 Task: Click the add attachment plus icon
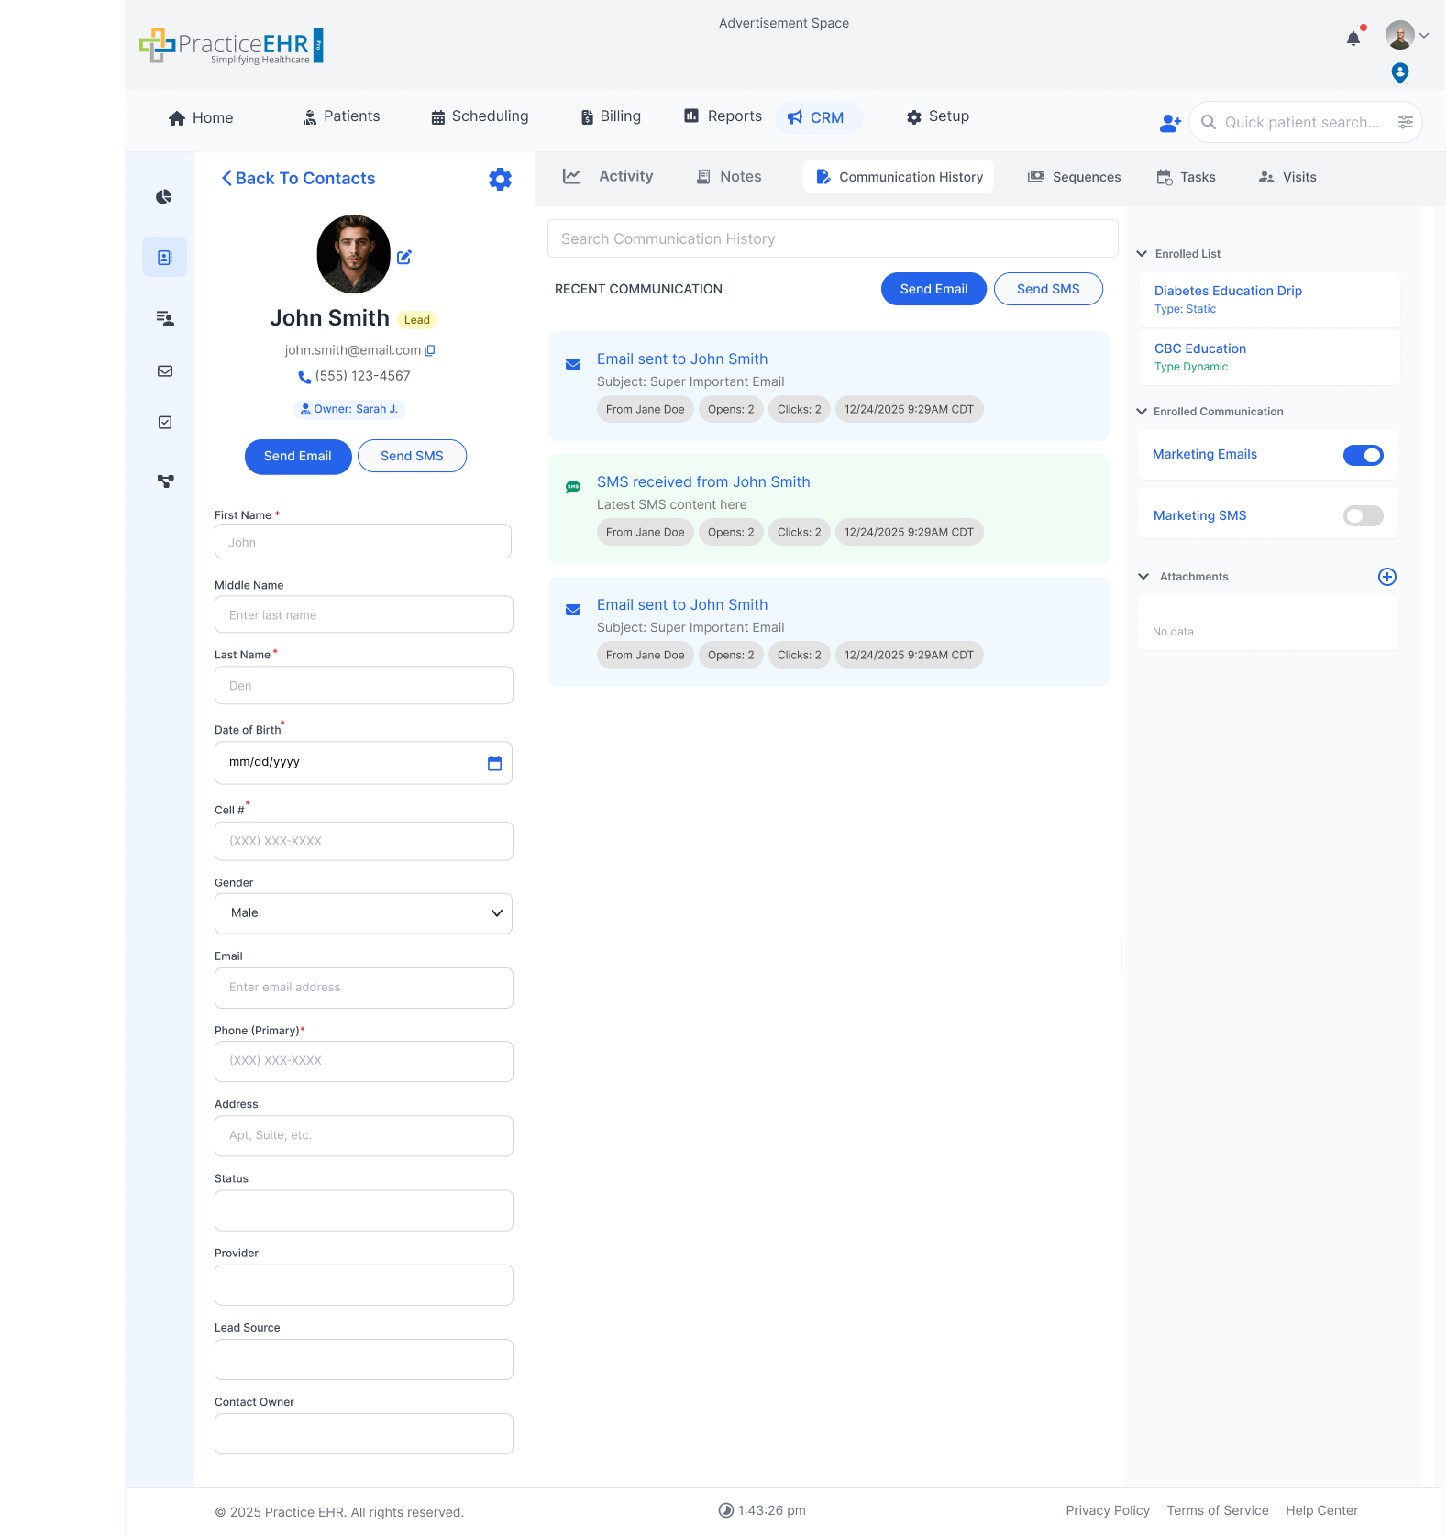coord(1386,577)
